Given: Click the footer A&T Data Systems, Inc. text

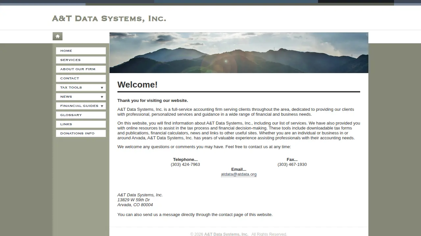Looking at the screenshot, I should (x=226, y=234).
